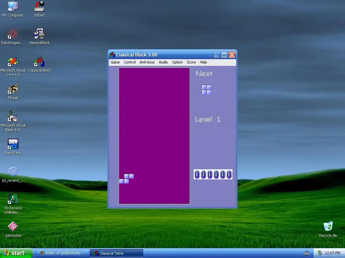Select the 3dDart desktop icon
The height and width of the screenshot is (258, 345).
39,9
